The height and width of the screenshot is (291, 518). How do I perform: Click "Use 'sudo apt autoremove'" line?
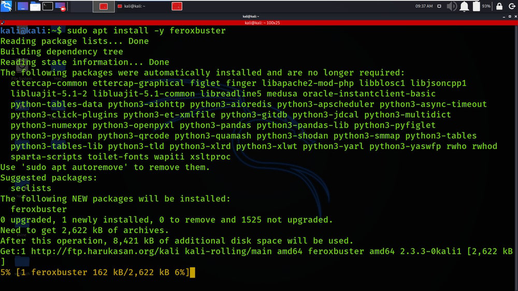pos(105,167)
